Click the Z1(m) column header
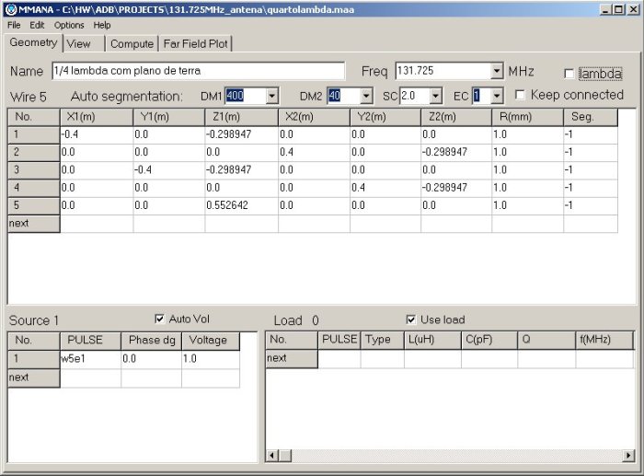The image size is (644, 476). point(241,117)
